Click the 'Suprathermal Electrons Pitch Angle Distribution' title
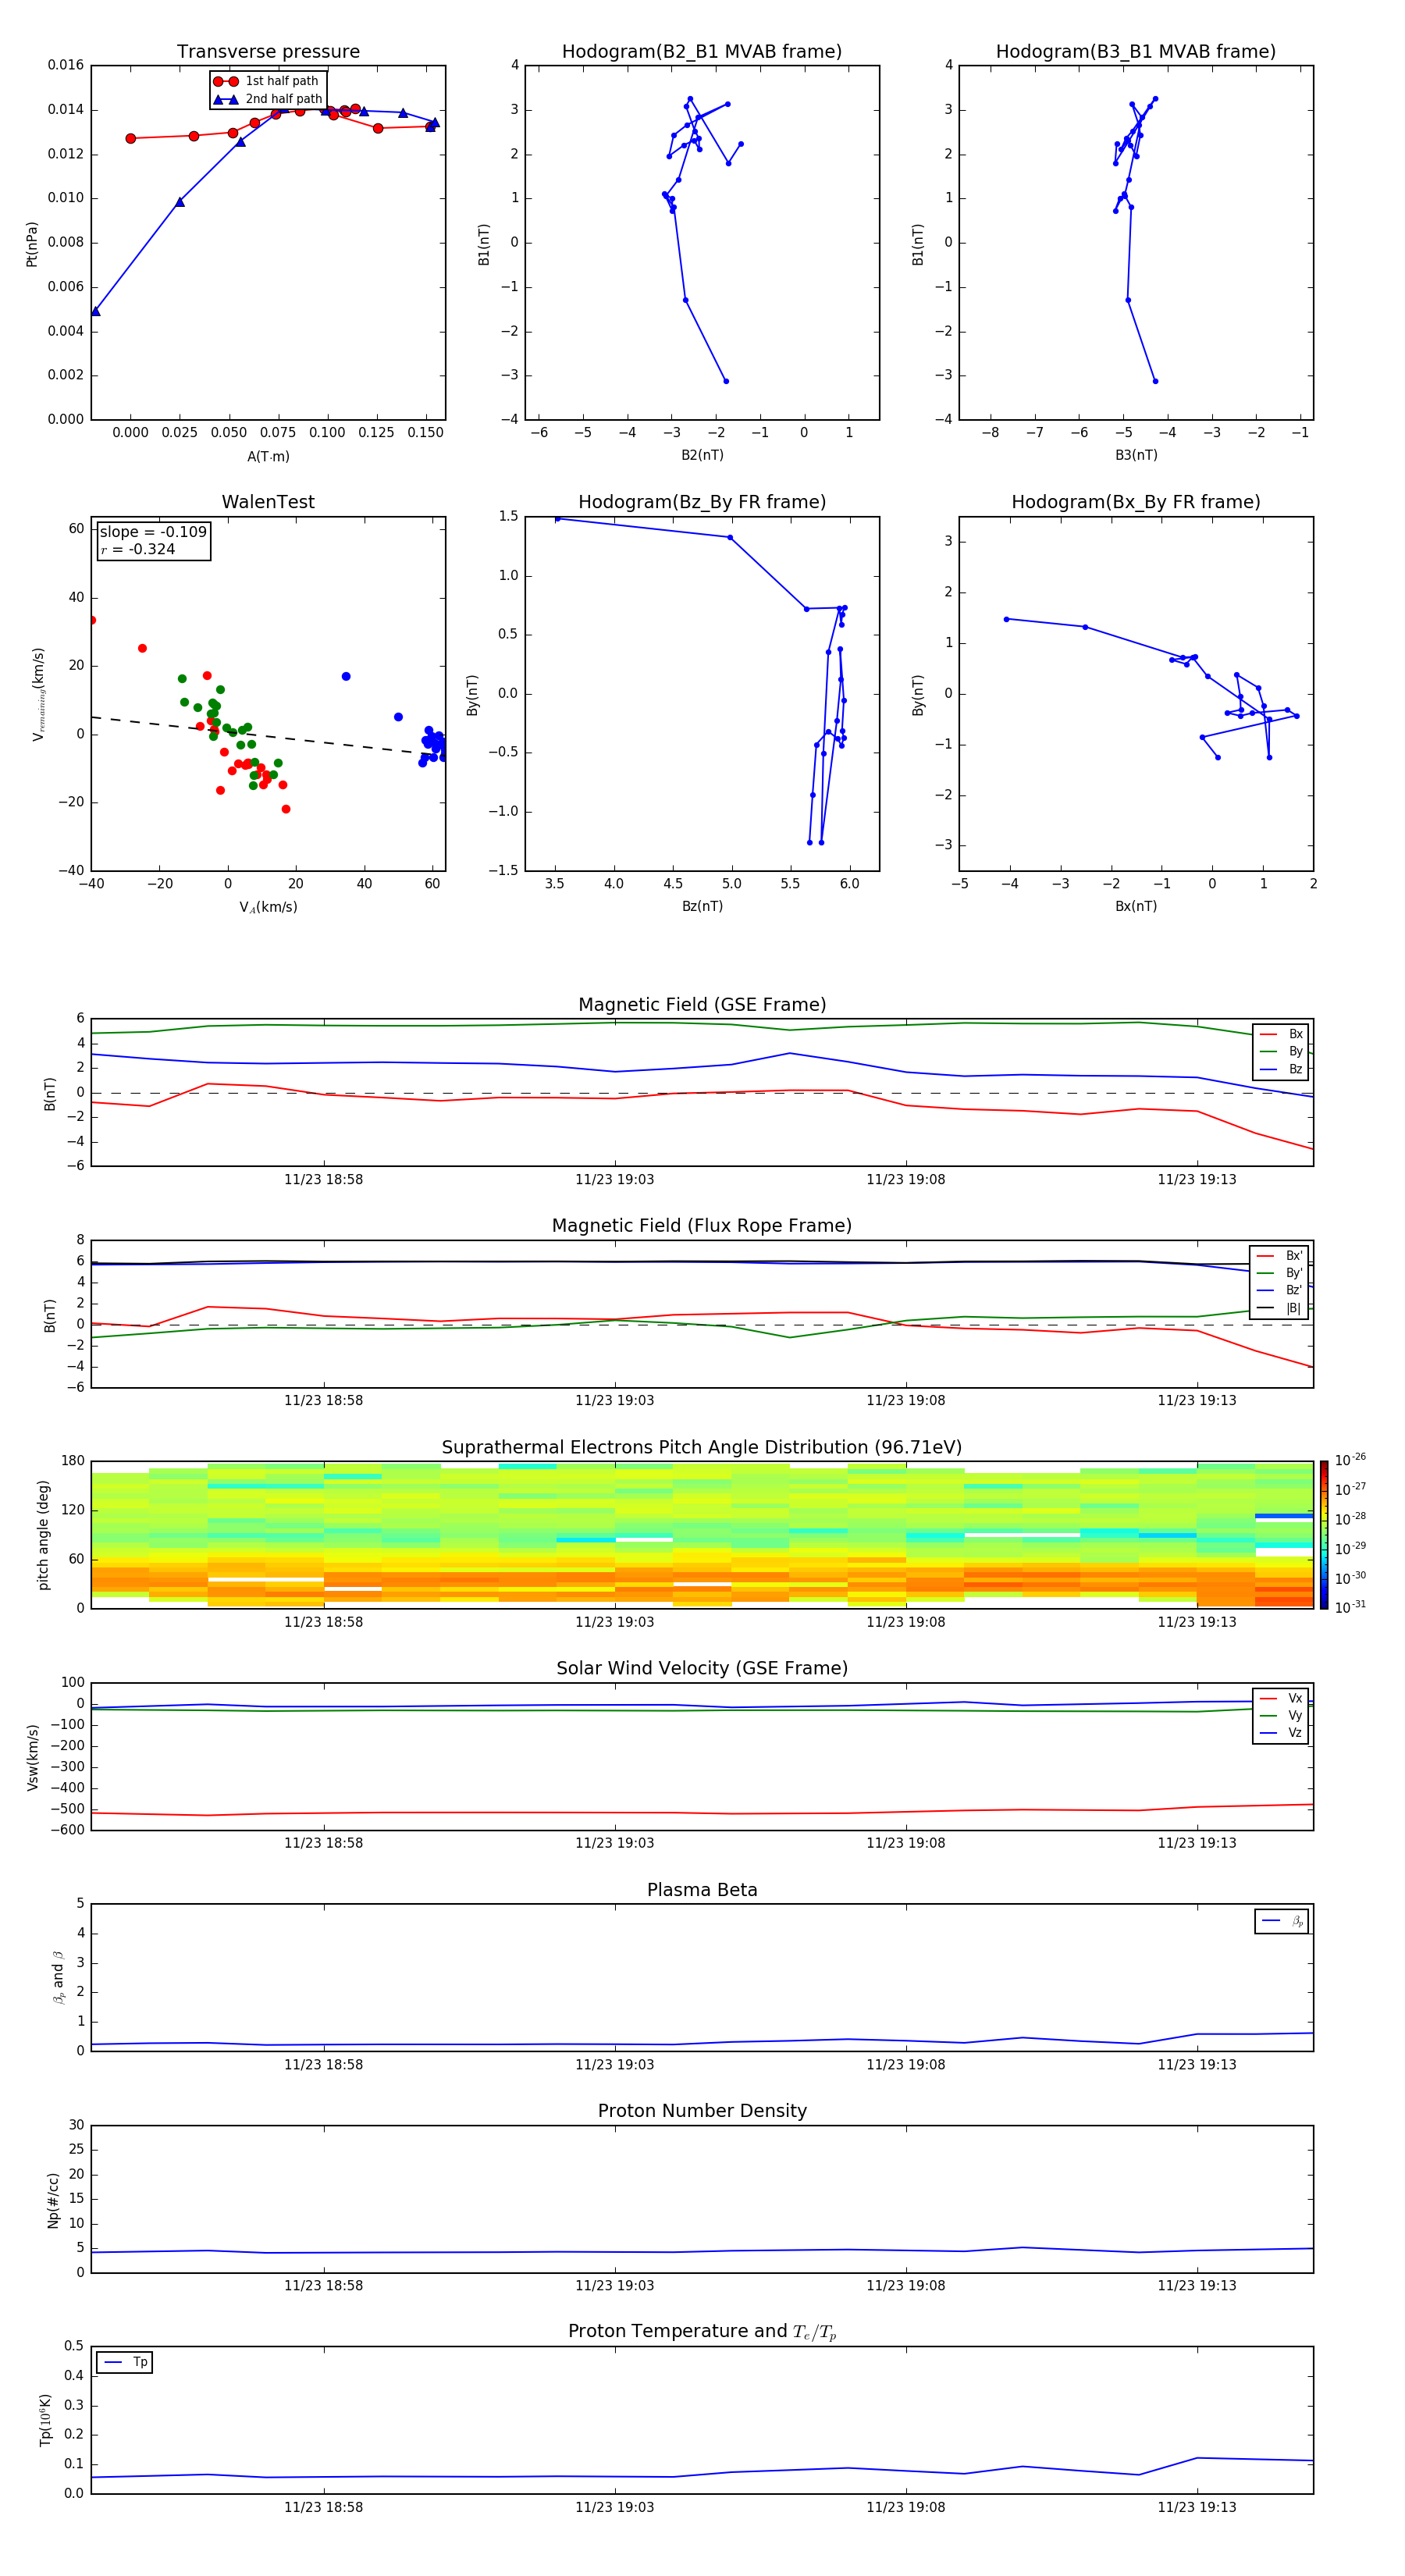The height and width of the screenshot is (2576, 1405). (x=701, y=1447)
